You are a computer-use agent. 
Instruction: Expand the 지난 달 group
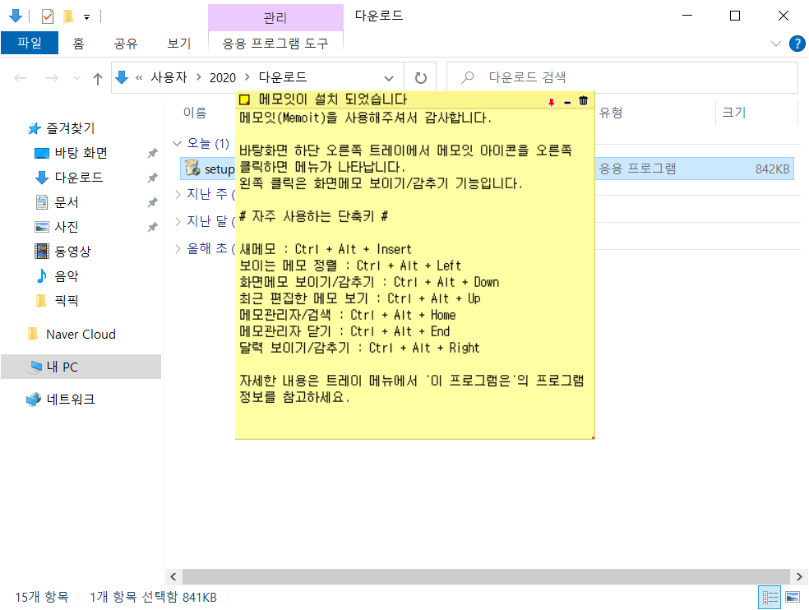click(x=178, y=221)
